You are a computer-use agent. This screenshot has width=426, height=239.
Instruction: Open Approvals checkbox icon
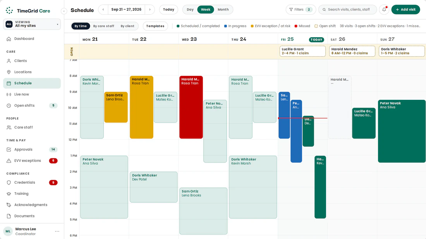pos(9,150)
